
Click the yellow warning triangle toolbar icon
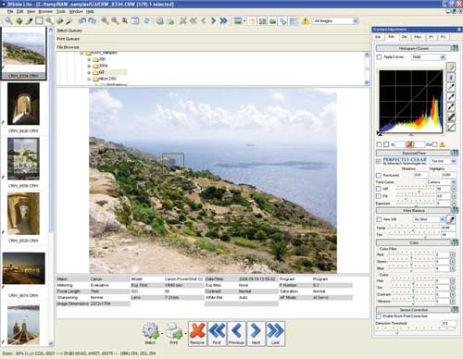306,21
